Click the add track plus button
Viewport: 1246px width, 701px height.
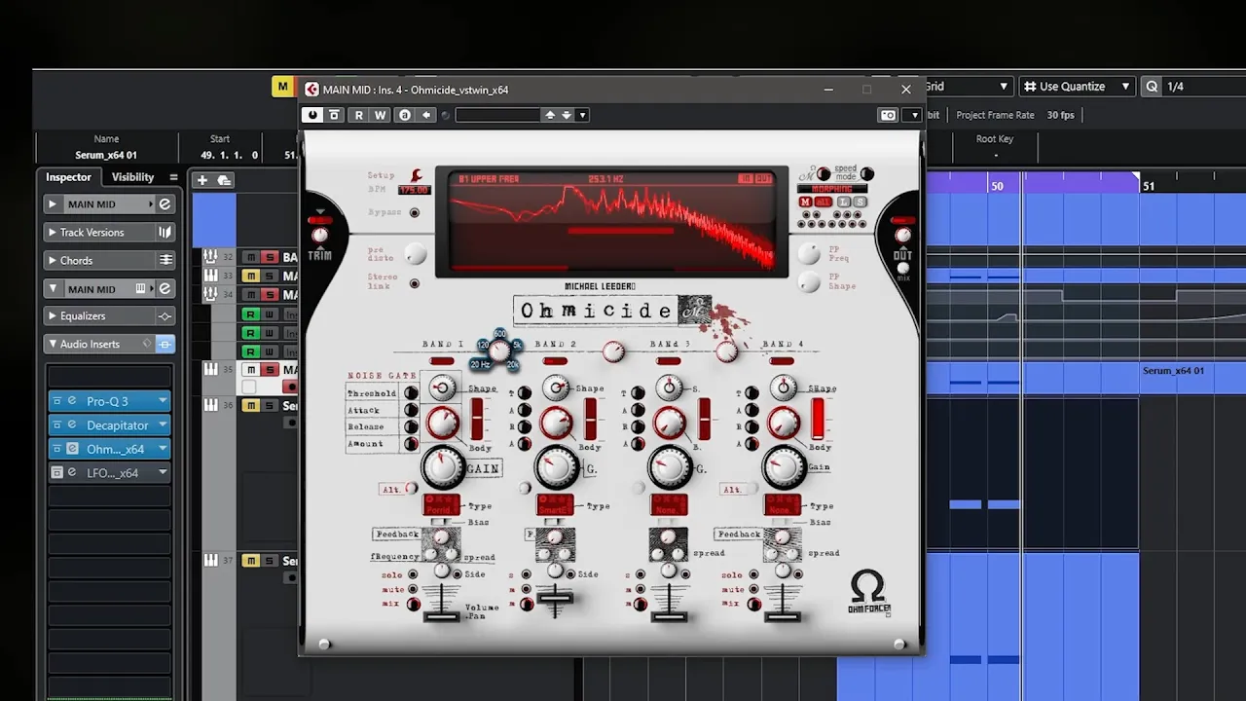coord(202,180)
